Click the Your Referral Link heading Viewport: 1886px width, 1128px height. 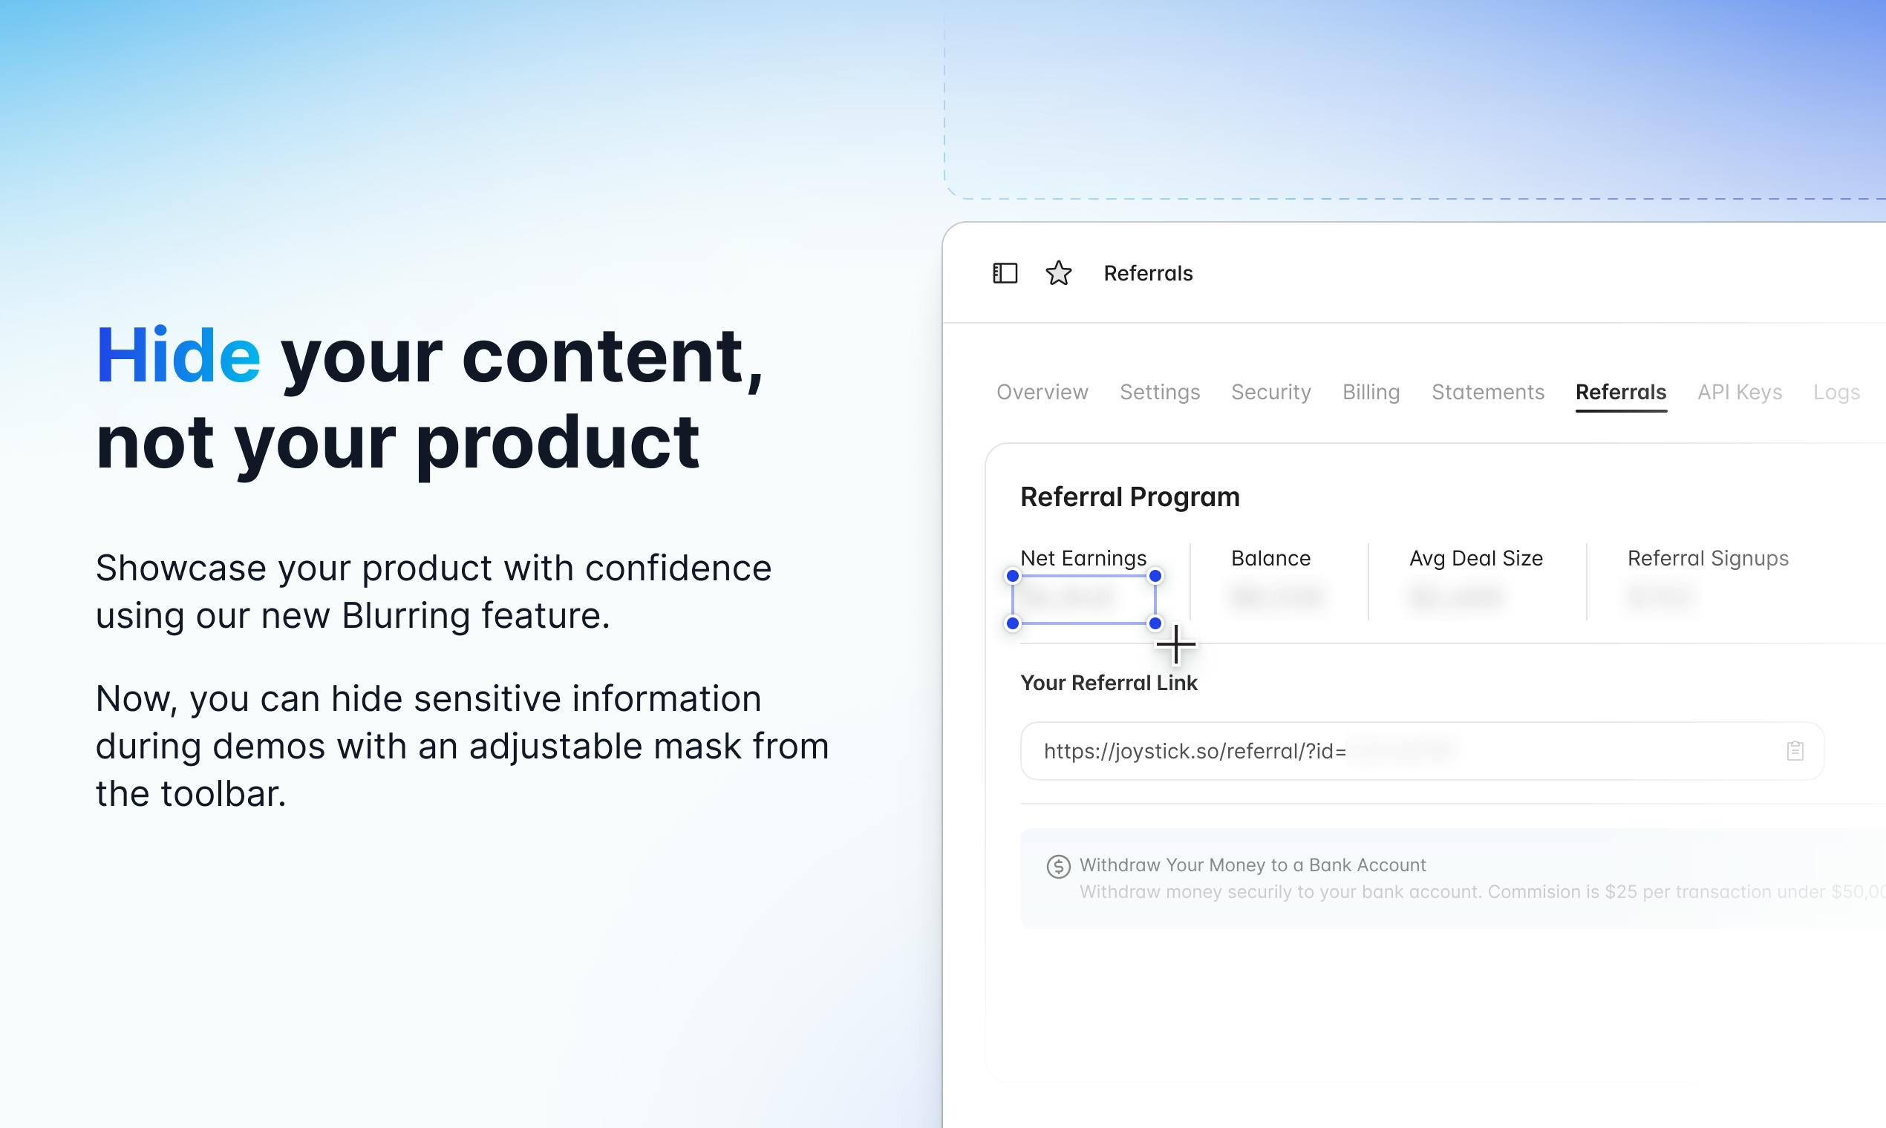(1108, 683)
